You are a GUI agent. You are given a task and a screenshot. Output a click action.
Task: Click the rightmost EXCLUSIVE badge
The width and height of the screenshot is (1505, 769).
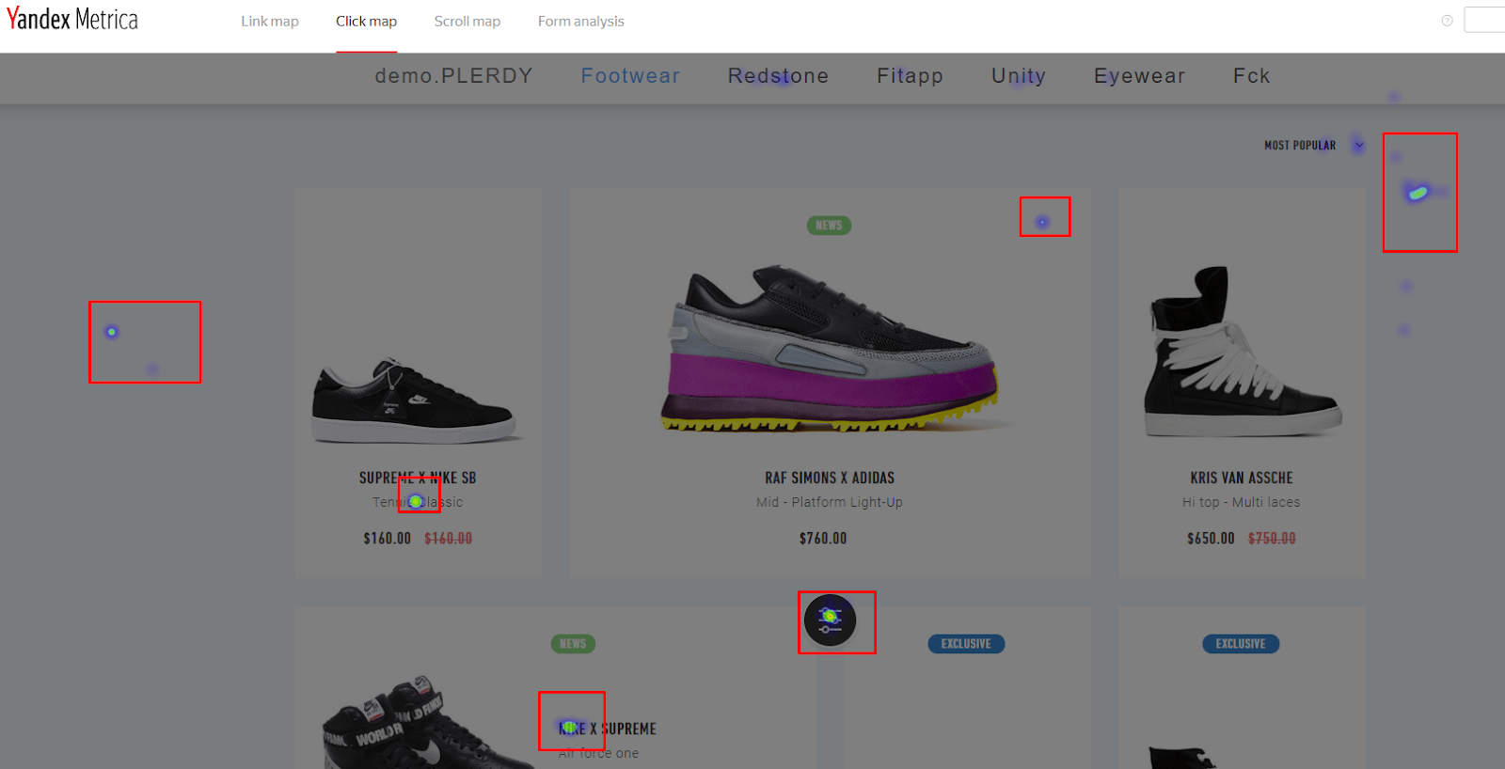click(1241, 644)
